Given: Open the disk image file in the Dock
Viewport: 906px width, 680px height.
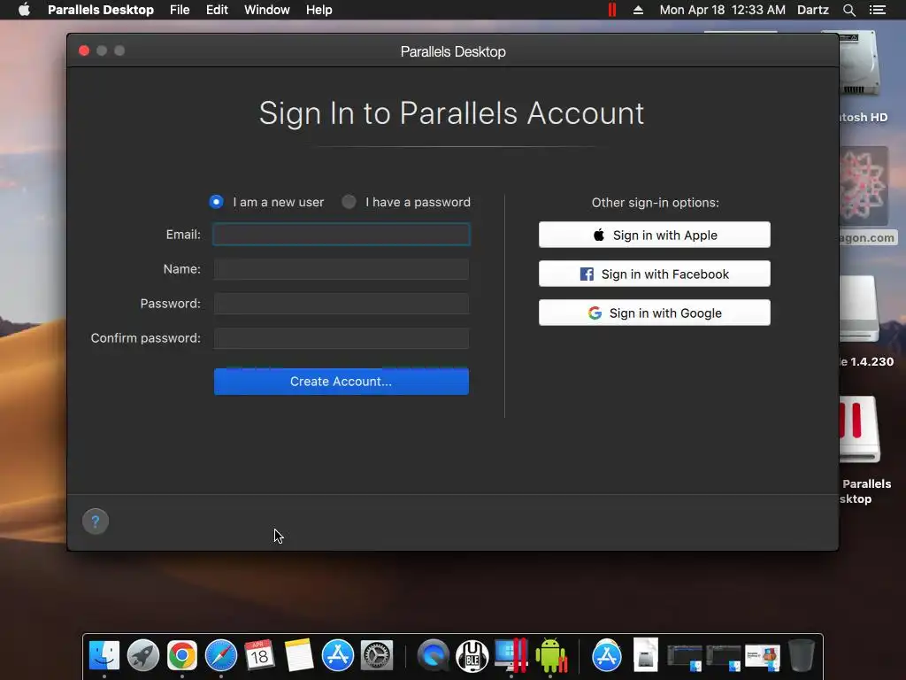Looking at the screenshot, I should pos(645,655).
